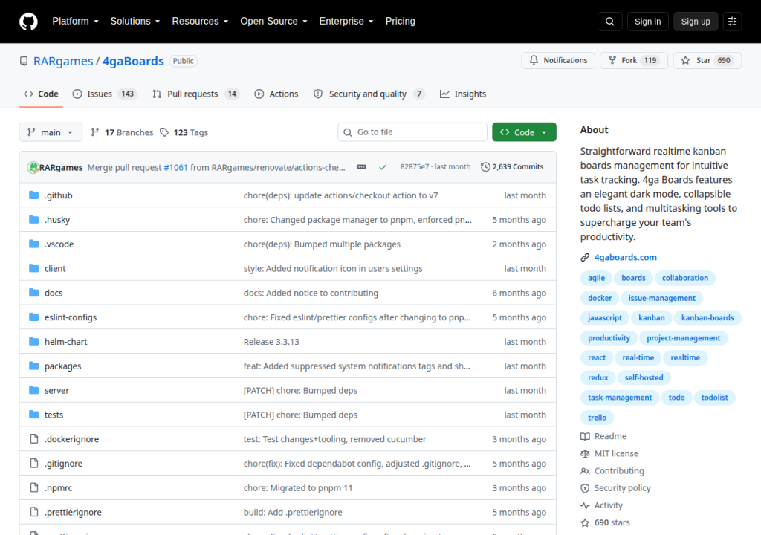
Task: Click the link icon next to 4gaboards.com
Action: (x=585, y=257)
